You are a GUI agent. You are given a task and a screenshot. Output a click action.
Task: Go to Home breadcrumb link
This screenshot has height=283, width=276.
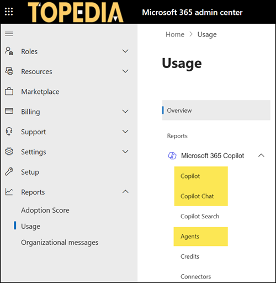pos(175,34)
